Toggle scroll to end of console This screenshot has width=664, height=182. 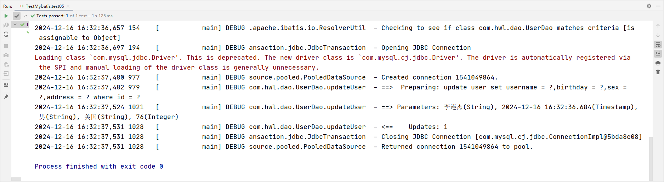[x=658, y=54]
